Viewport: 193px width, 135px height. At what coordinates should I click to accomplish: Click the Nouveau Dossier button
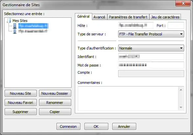click(x=55, y=93)
